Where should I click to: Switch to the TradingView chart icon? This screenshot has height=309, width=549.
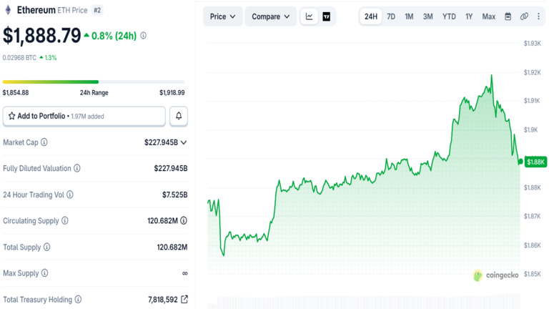pos(326,16)
